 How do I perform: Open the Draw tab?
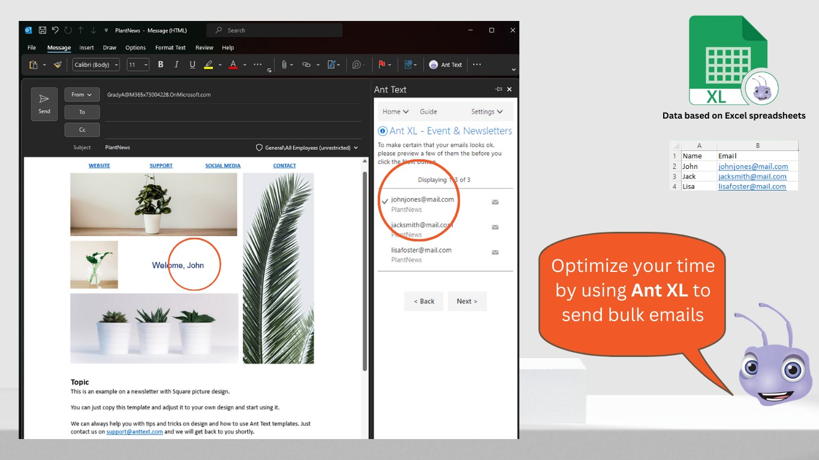[110, 47]
